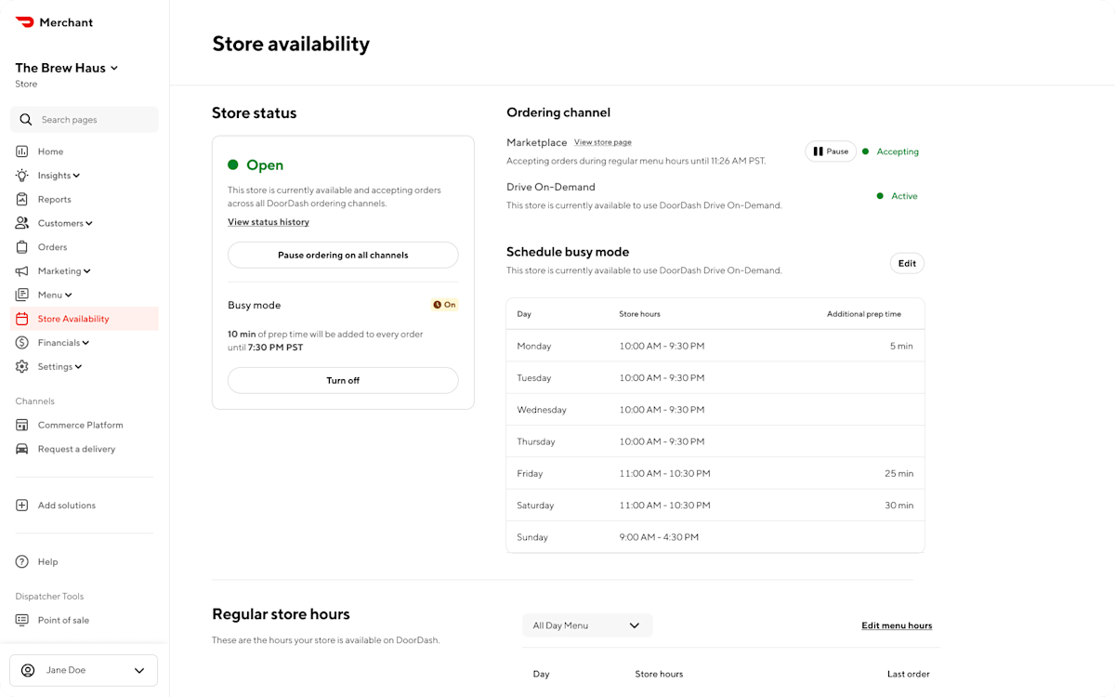Expand the Settings menu

point(54,366)
